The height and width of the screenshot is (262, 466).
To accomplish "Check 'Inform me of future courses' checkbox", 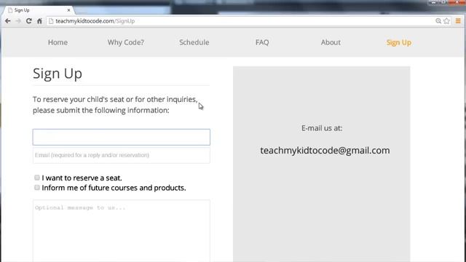I will (37, 188).
